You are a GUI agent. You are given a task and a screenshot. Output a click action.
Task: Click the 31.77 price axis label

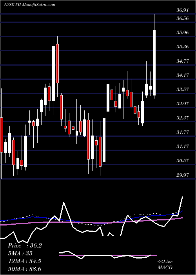click(183, 132)
